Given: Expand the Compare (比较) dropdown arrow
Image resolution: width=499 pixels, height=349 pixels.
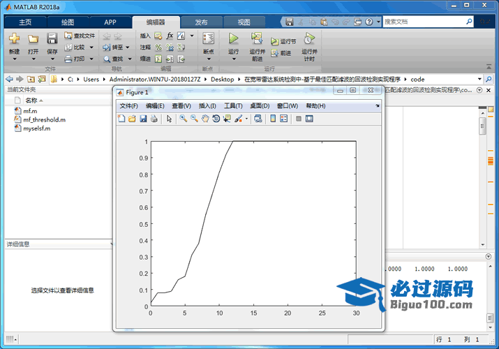Looking at the screenshot, I should [x=91, y=47].
